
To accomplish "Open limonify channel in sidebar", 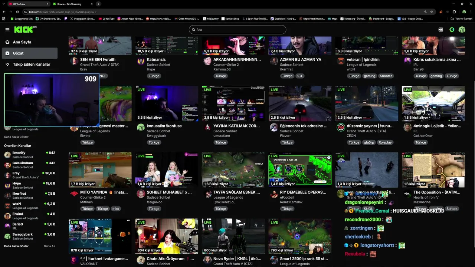I will point(30,155).
